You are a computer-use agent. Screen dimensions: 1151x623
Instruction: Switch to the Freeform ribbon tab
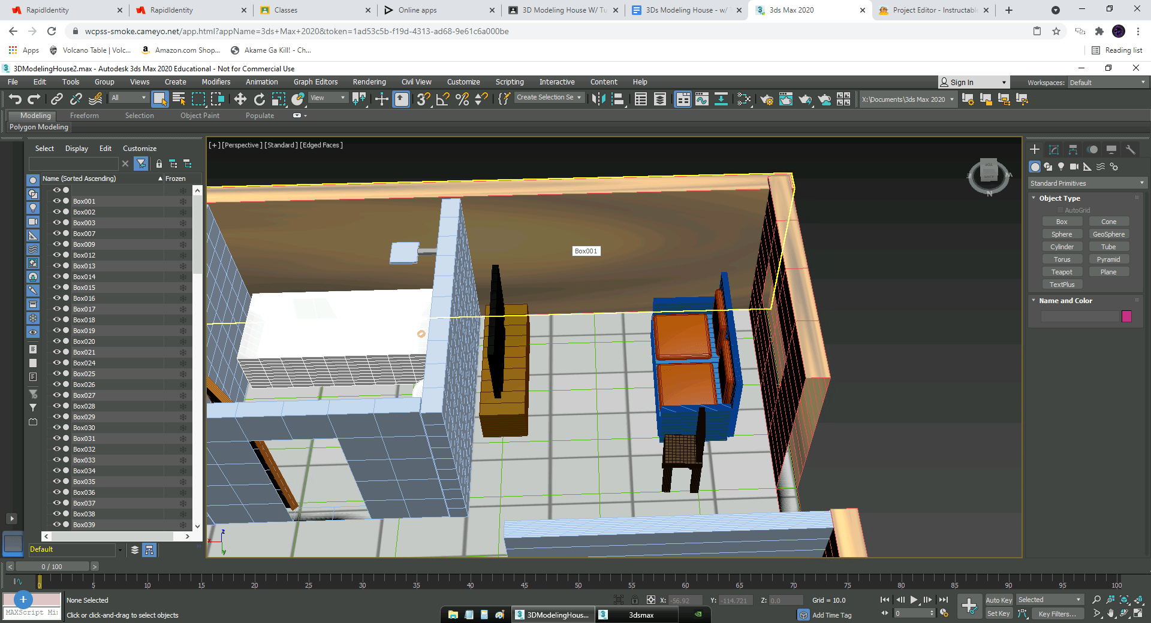[84, 116]
